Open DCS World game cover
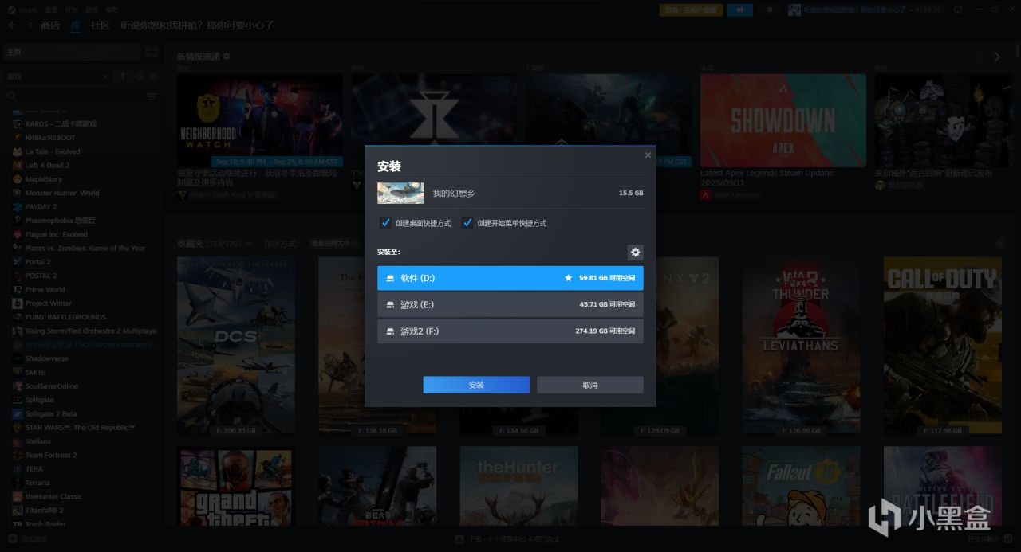 coord(236,346)
